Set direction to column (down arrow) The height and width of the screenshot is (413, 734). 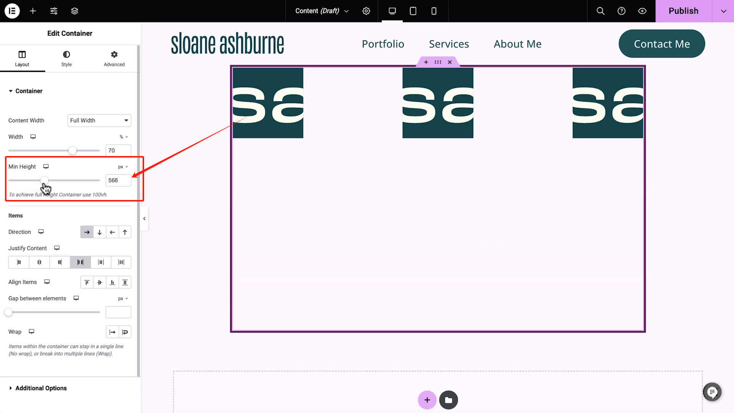tap(99, 232)
